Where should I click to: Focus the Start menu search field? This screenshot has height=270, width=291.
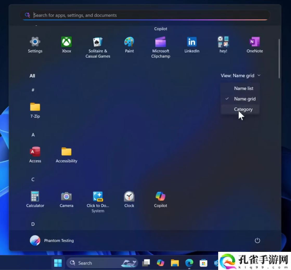point(145,15)
